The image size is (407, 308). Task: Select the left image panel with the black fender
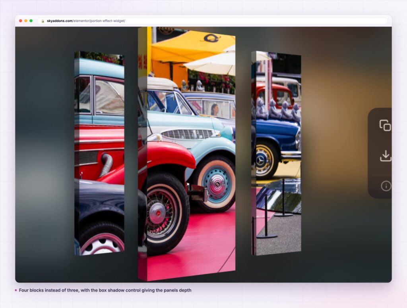pyautogui.click(x=99, y=153)
